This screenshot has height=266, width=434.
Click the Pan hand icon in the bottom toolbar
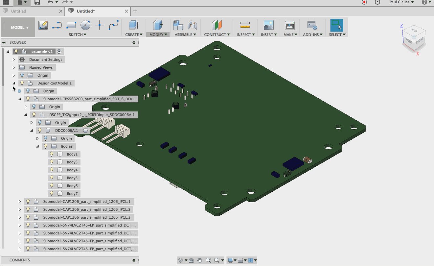[200, 260]
